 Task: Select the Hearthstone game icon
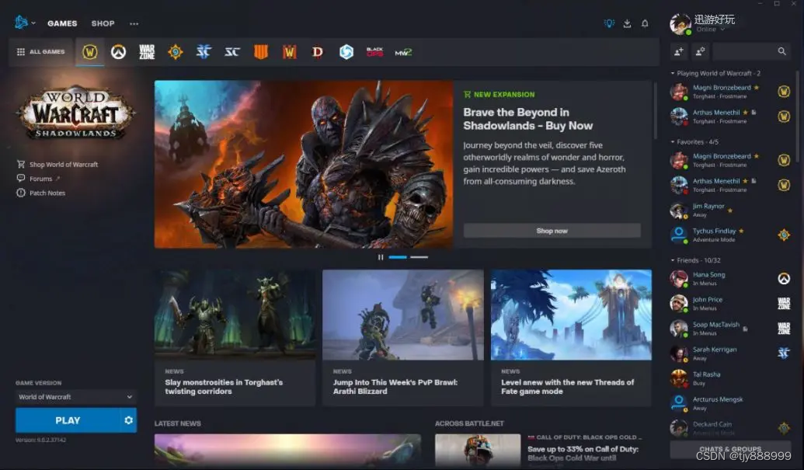click(x=176, y=52)
